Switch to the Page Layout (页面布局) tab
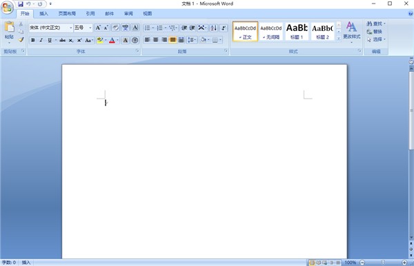Image resolution: width=414 pixels, height=266 pixels. tap(67, 14)
